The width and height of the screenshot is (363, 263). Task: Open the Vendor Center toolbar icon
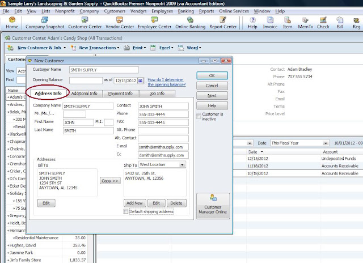[x=120, y=23]
